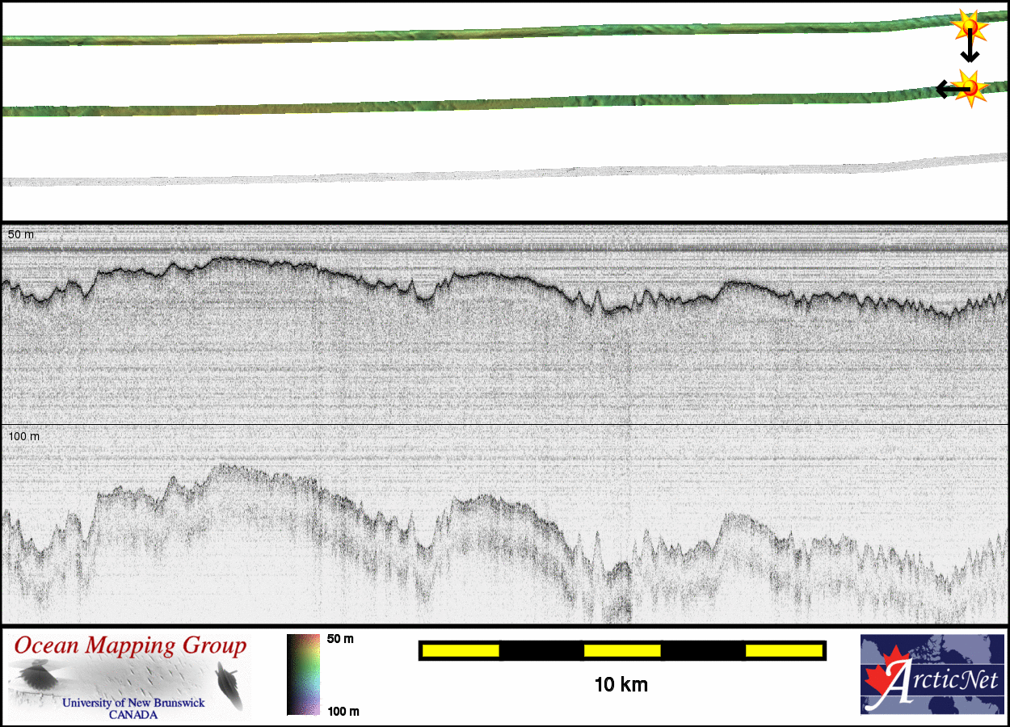Select the University of New Brunswick text

tap(133, 703)
